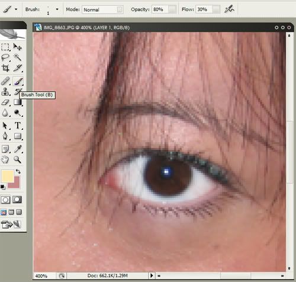Select the Clone Stamp tool
Viewport: 296px width, 282px height.
click(5, 92)
